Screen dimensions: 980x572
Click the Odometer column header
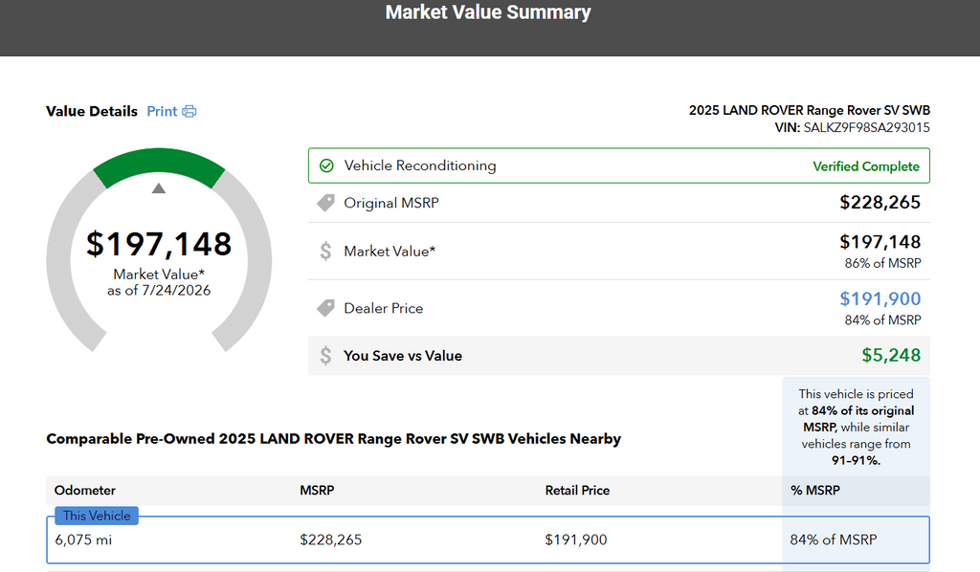pos(85,490)
